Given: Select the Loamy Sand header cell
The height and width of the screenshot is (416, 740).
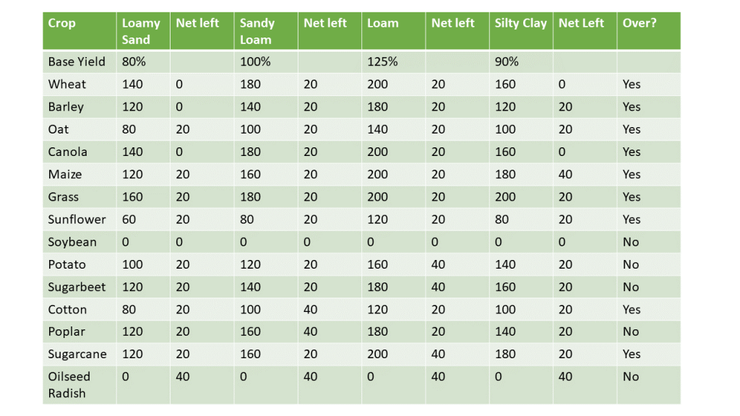Looking at the screenshot, I should point(141,31).
